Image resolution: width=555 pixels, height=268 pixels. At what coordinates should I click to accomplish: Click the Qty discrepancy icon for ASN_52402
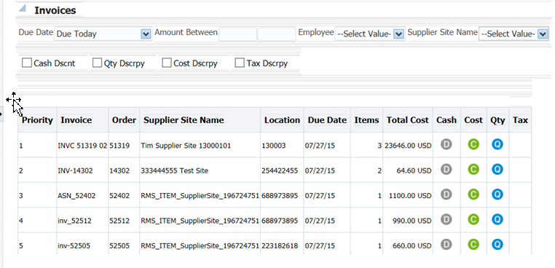point(497,194)
